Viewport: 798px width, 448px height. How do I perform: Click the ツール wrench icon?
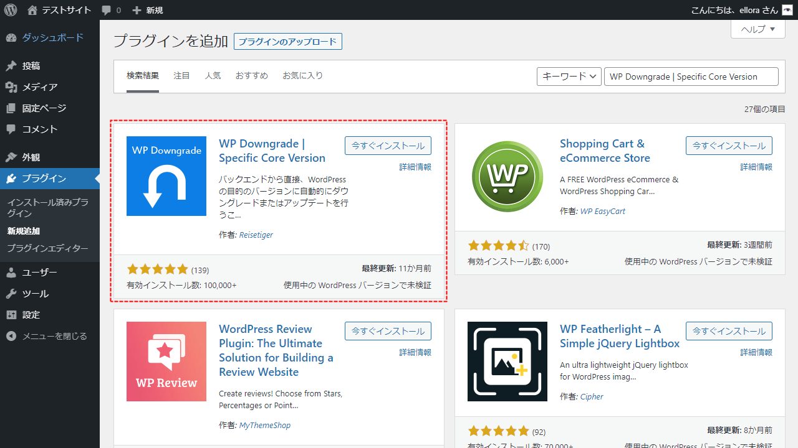pos(11,294)
